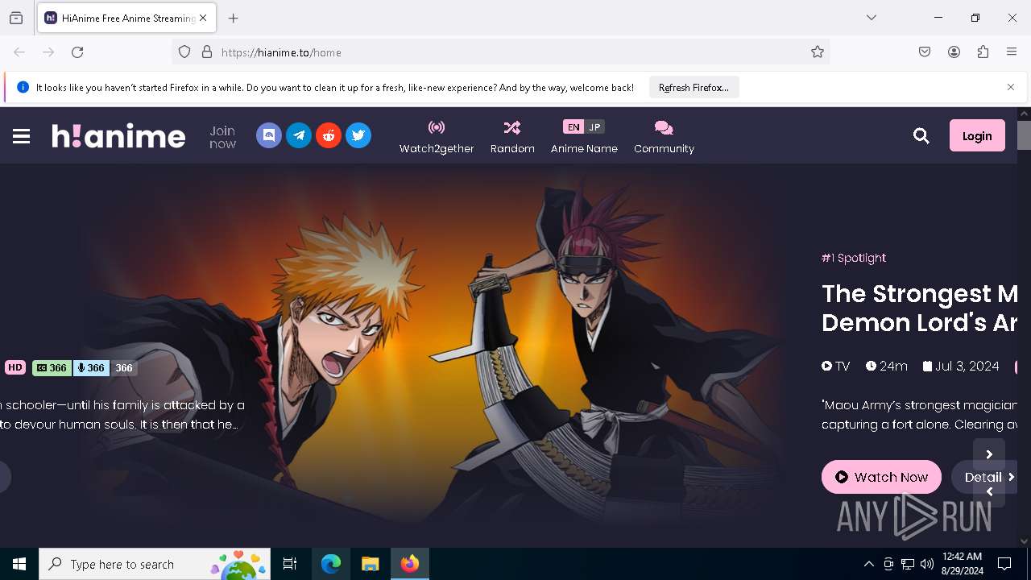Open Detail for spotlight anime
Image resolution: width=1031 pixels, height=580 pixels.
tap(983, 477)
